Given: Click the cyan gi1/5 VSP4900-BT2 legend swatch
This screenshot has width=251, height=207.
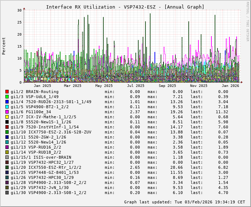Looking at the screenshot, I should pos(7,107).
